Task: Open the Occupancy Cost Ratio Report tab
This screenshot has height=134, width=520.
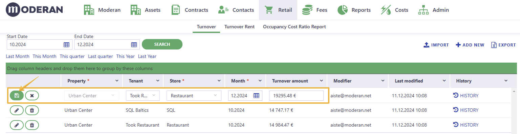Action: tap(295, 27)
